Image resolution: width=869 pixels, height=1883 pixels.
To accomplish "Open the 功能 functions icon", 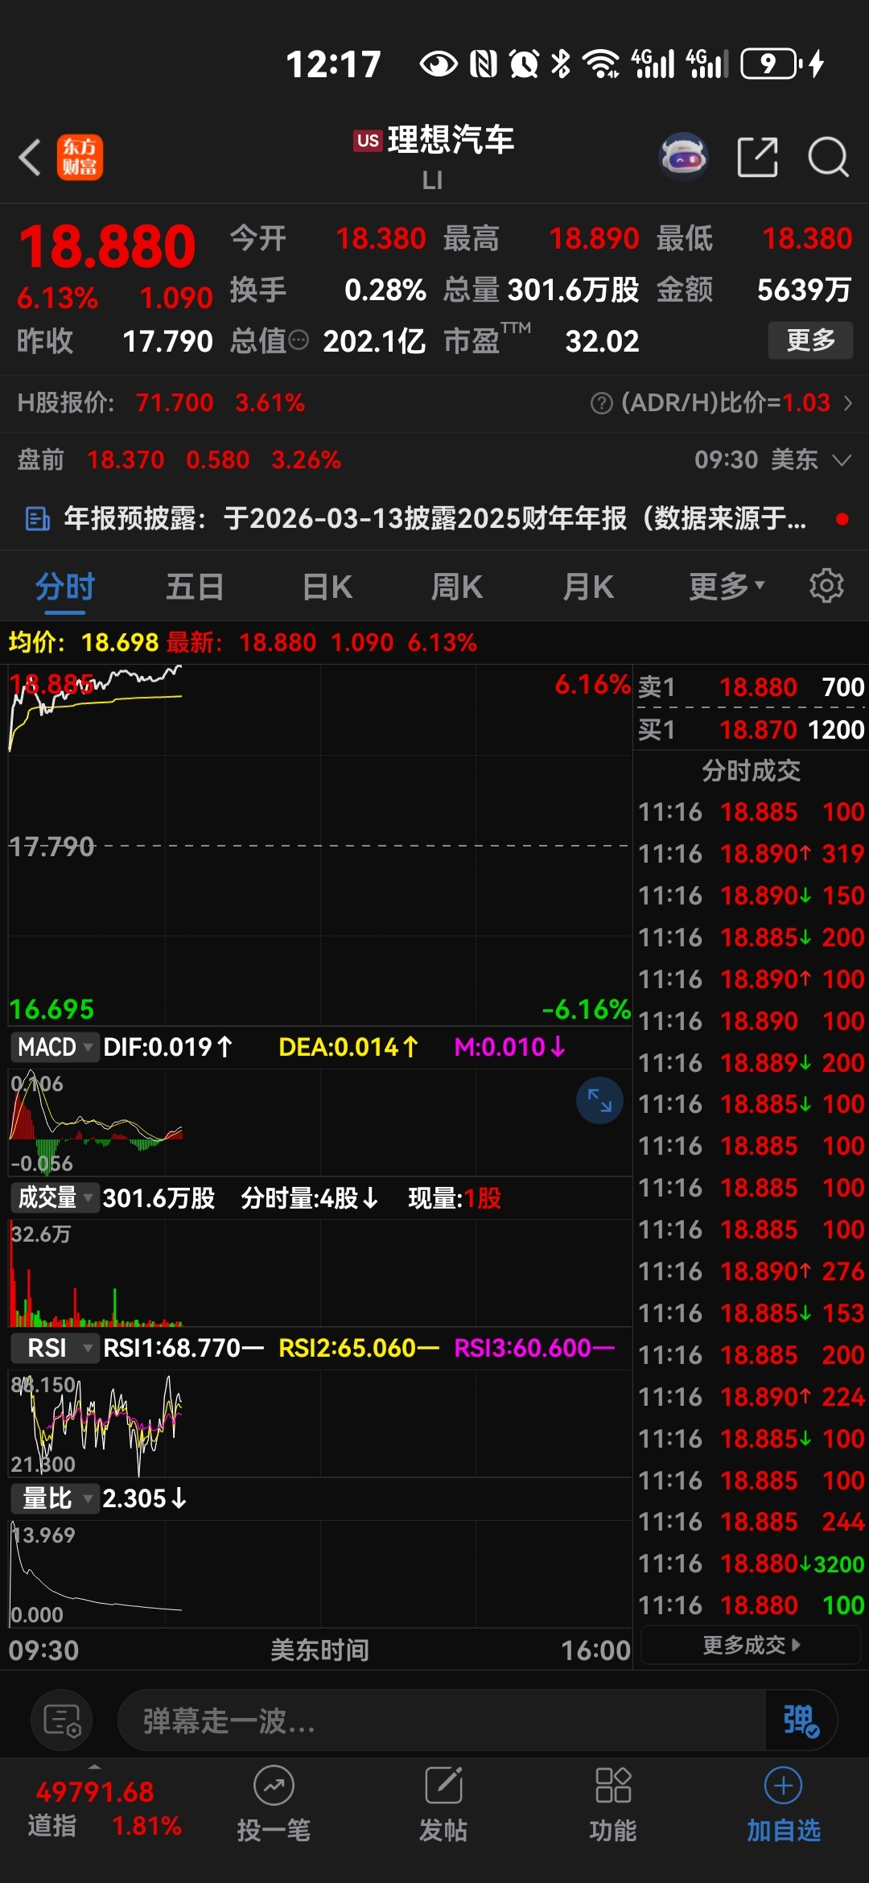I will (613, 1804).
